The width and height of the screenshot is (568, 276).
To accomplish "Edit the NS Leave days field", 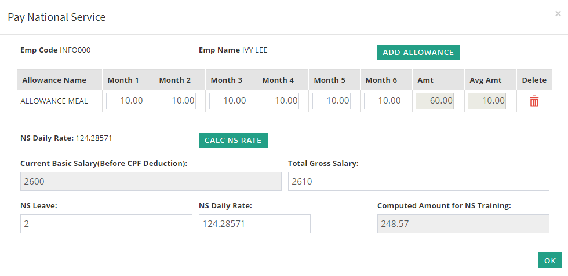I will [x=106, y=224].
